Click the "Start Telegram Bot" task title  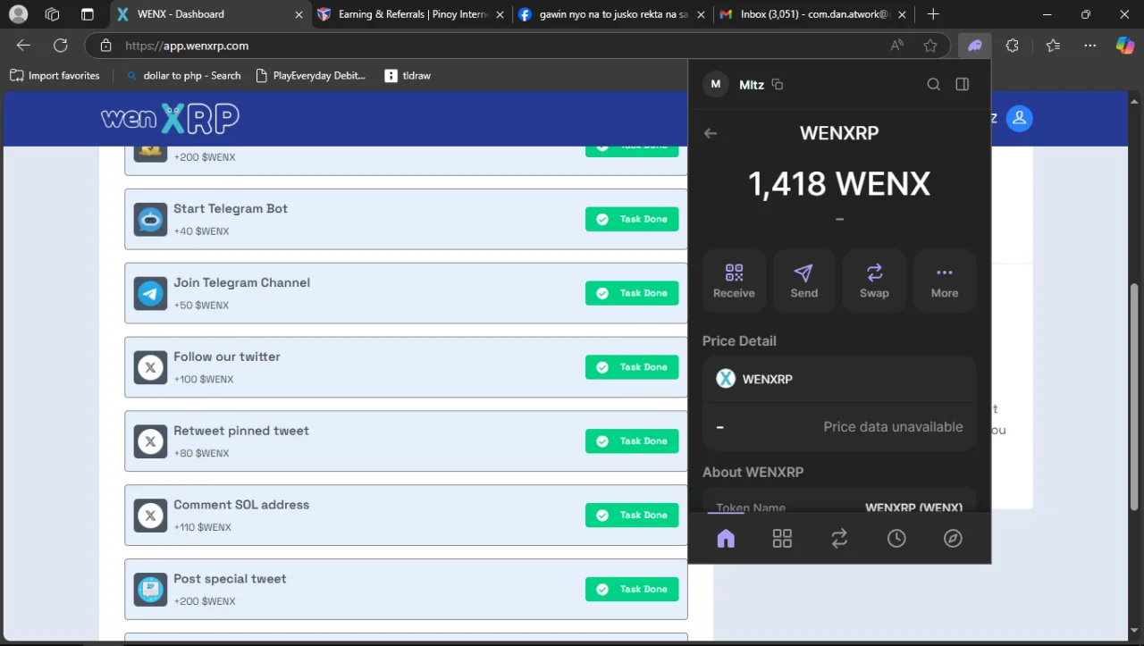[231, 208]
